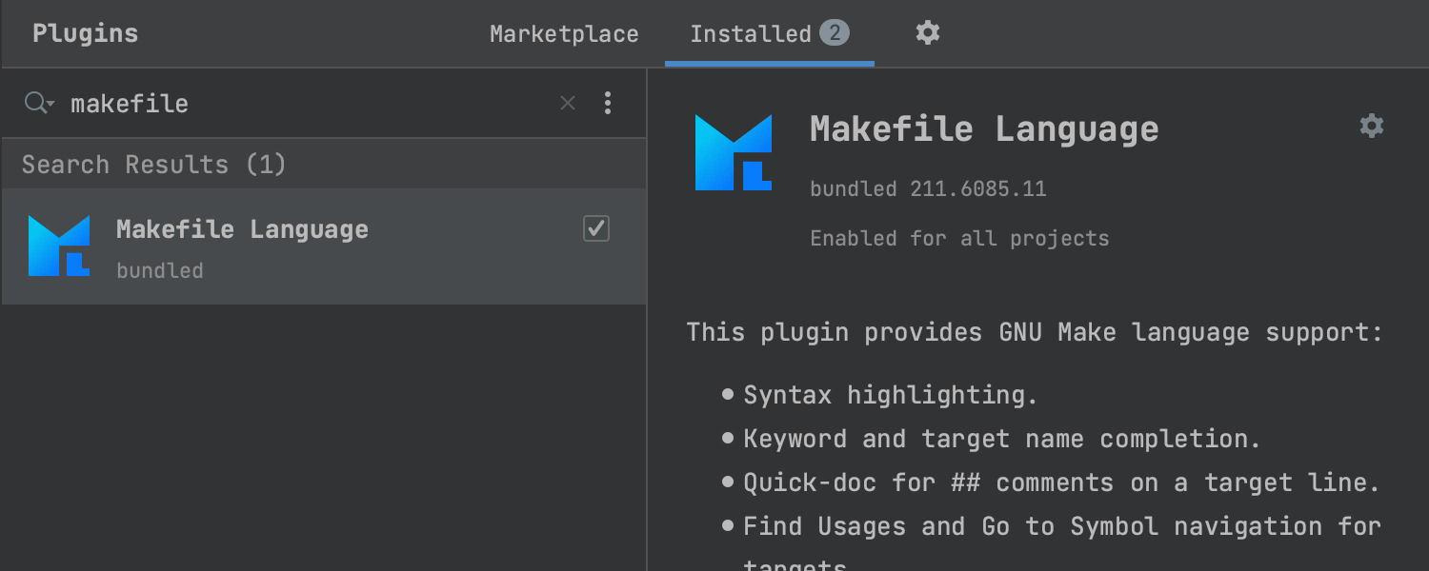
Task: Open gear menu for Makefile Language details
Action: click(1372, 126)
